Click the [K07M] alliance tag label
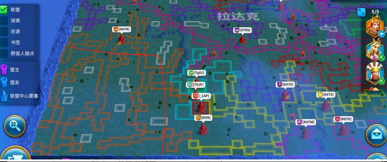The height and width of the screenshot is (162, 387). coord(306,122)
